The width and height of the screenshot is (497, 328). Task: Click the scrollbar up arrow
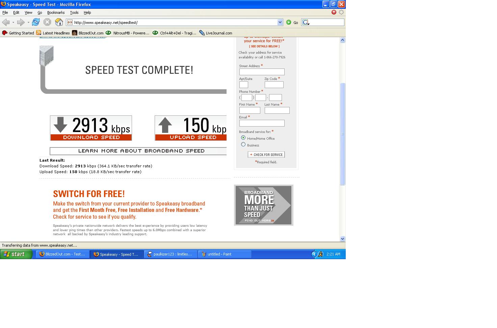pyautogui.click(x=342, y=40)
